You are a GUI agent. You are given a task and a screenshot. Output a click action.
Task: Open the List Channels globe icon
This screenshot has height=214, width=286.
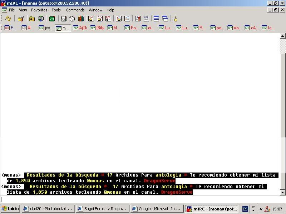coord(41,19)
